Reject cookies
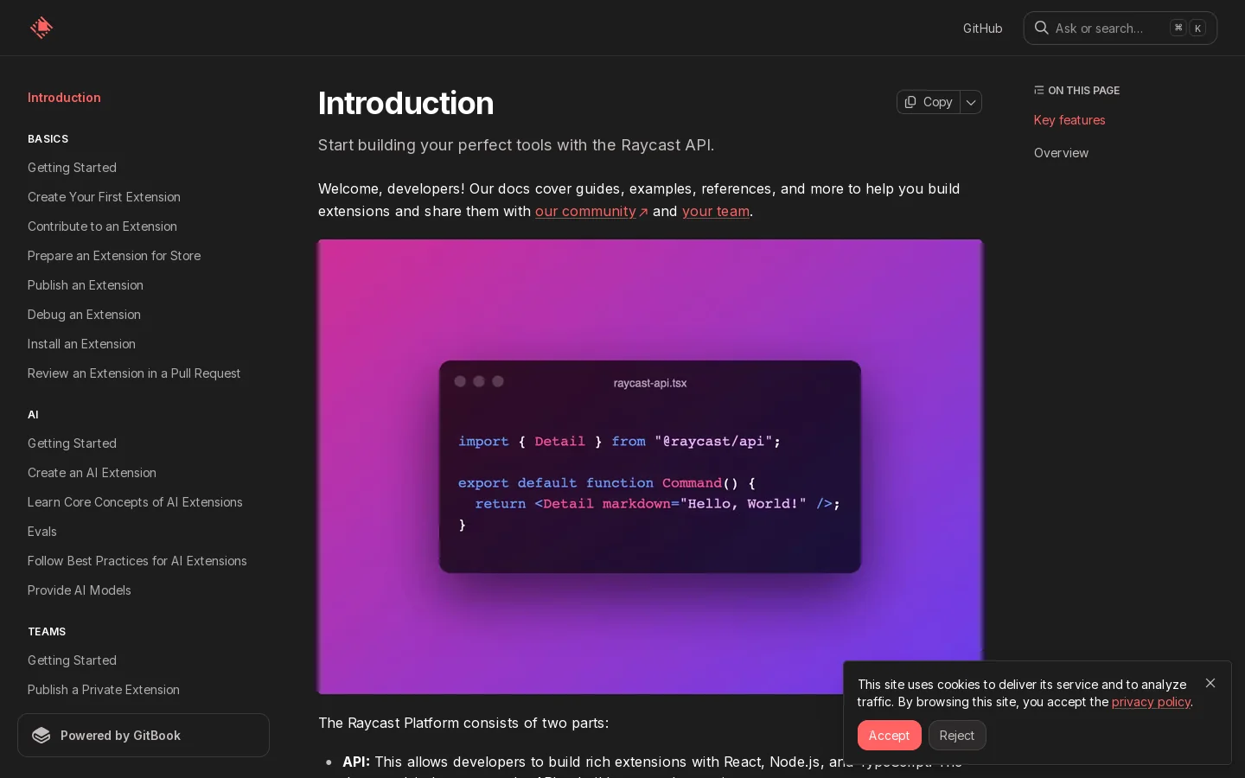Screen dimensions: 1245x778 956,736
